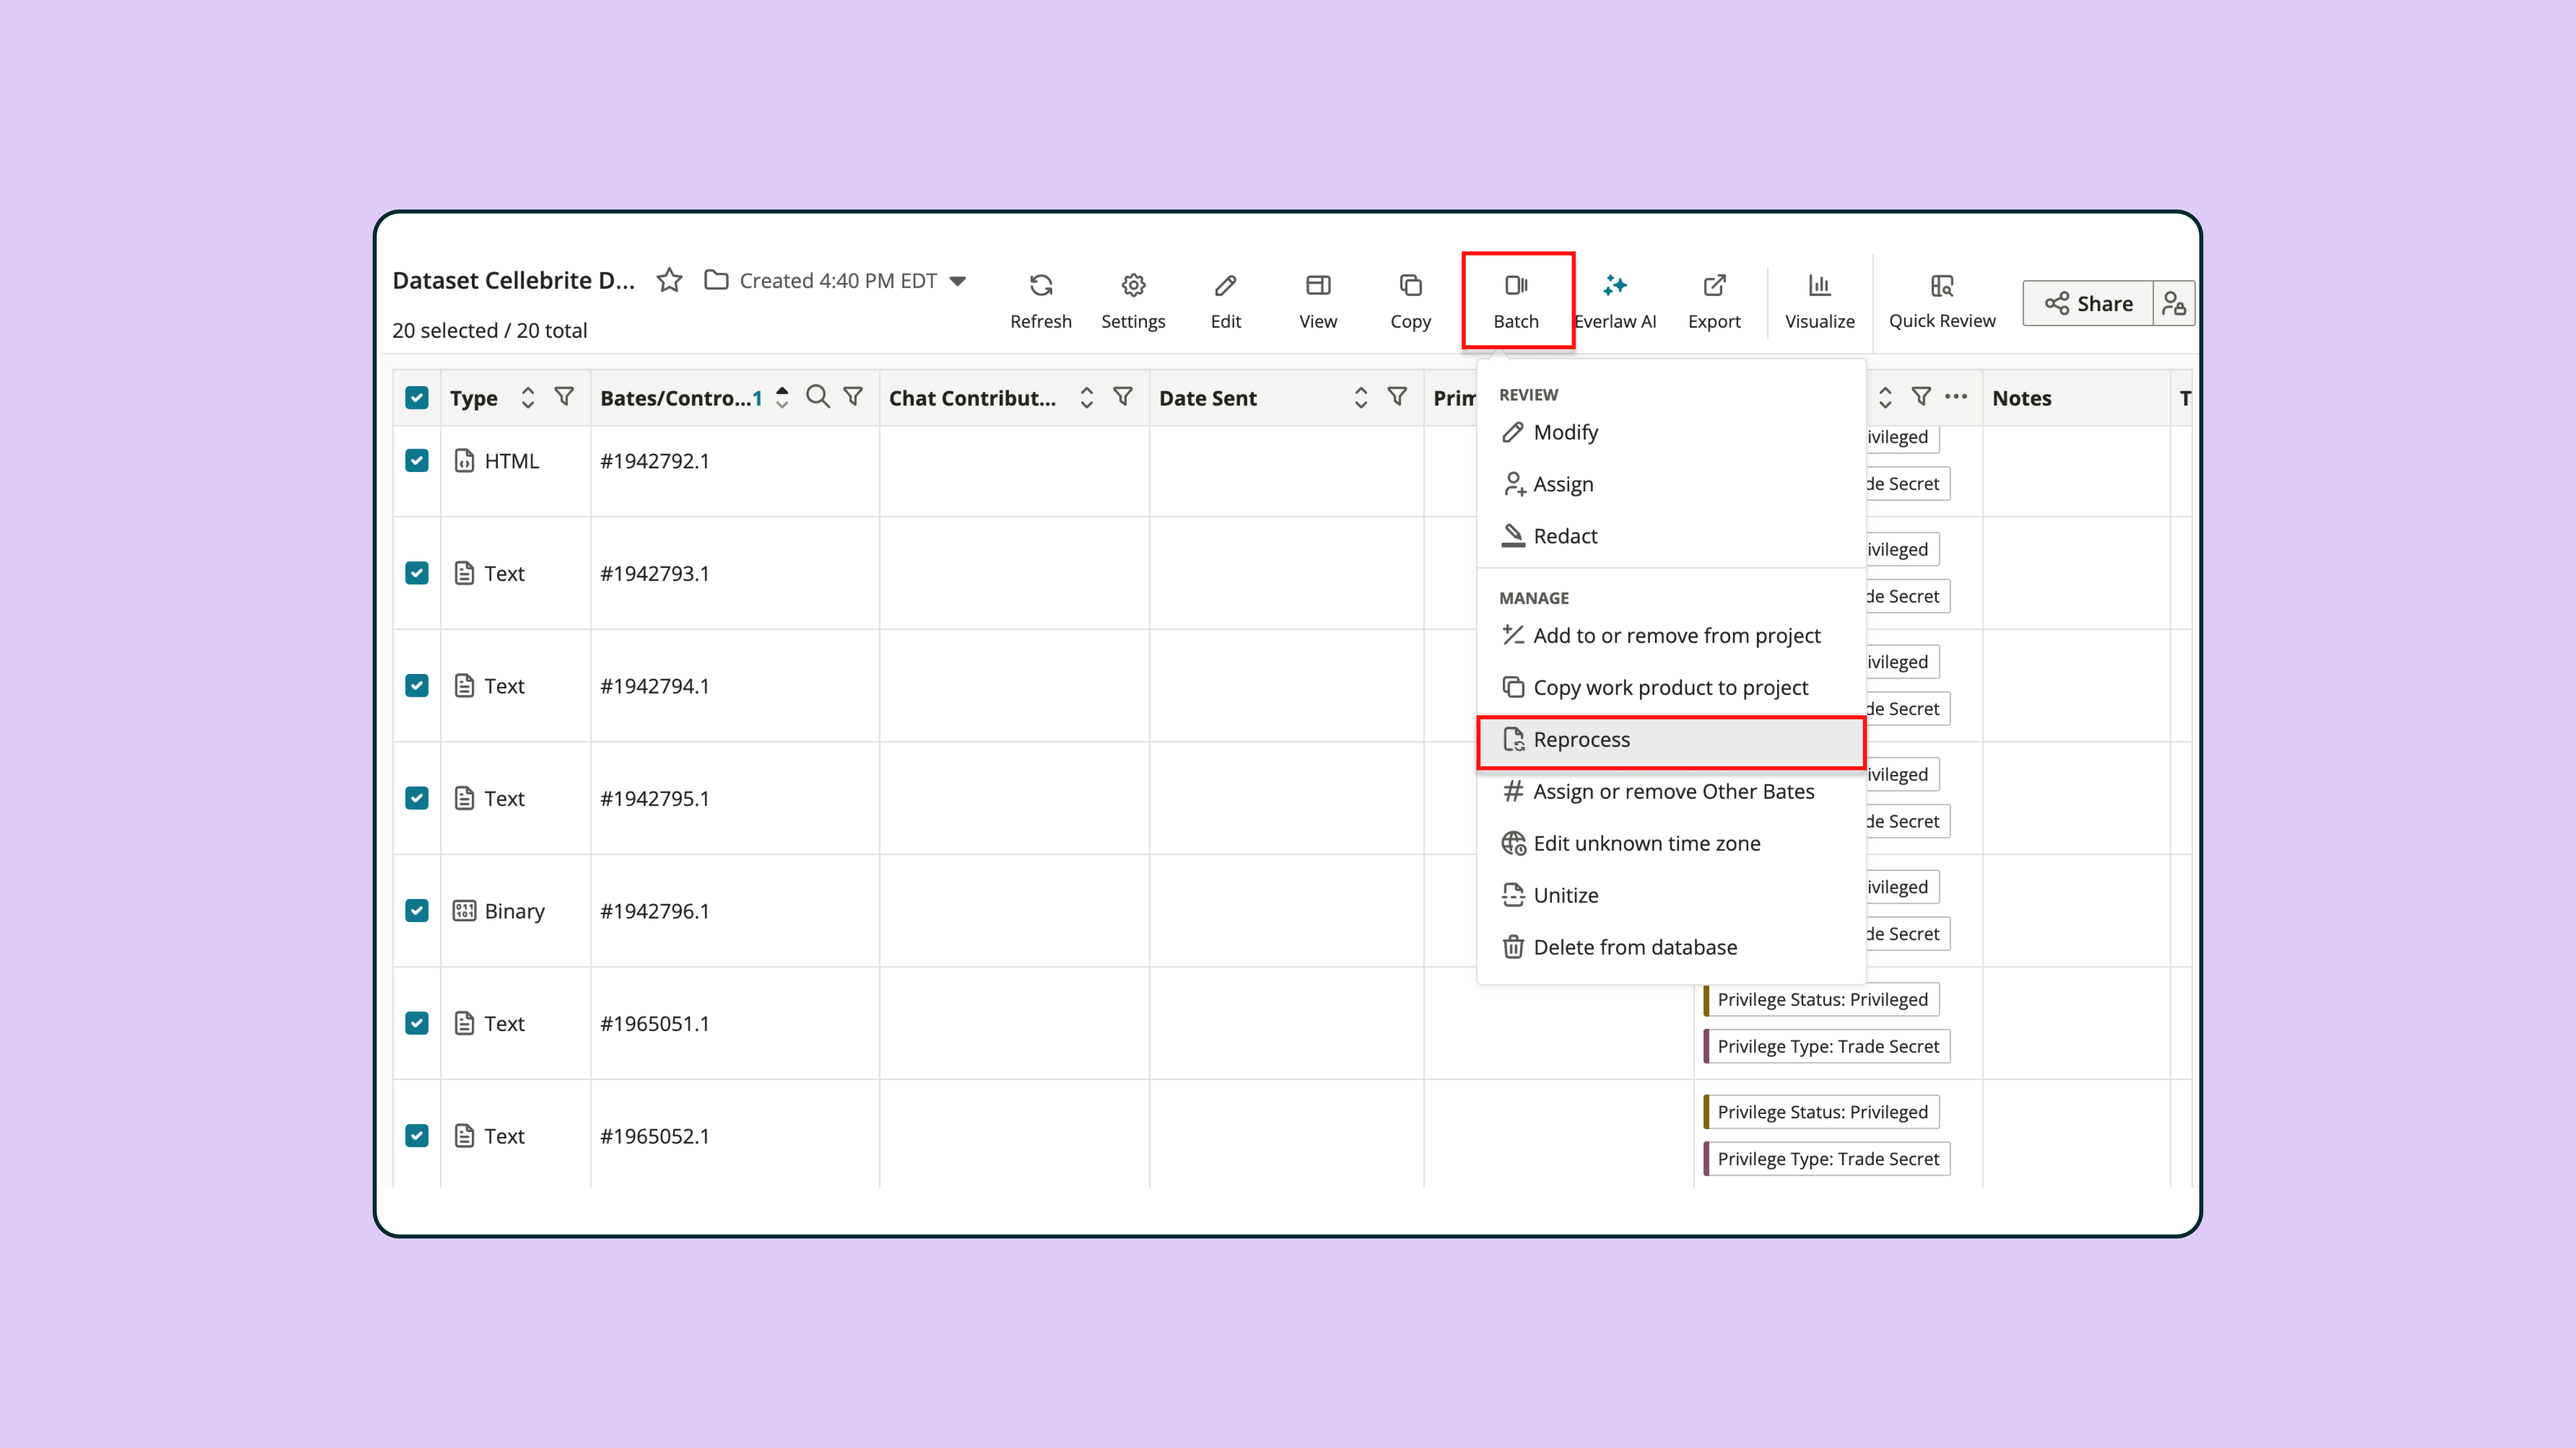This screenshot has height=1448, width=2576.
Task: Choose Unitize from the Batch menu
Action: (x=1671, y=895)
